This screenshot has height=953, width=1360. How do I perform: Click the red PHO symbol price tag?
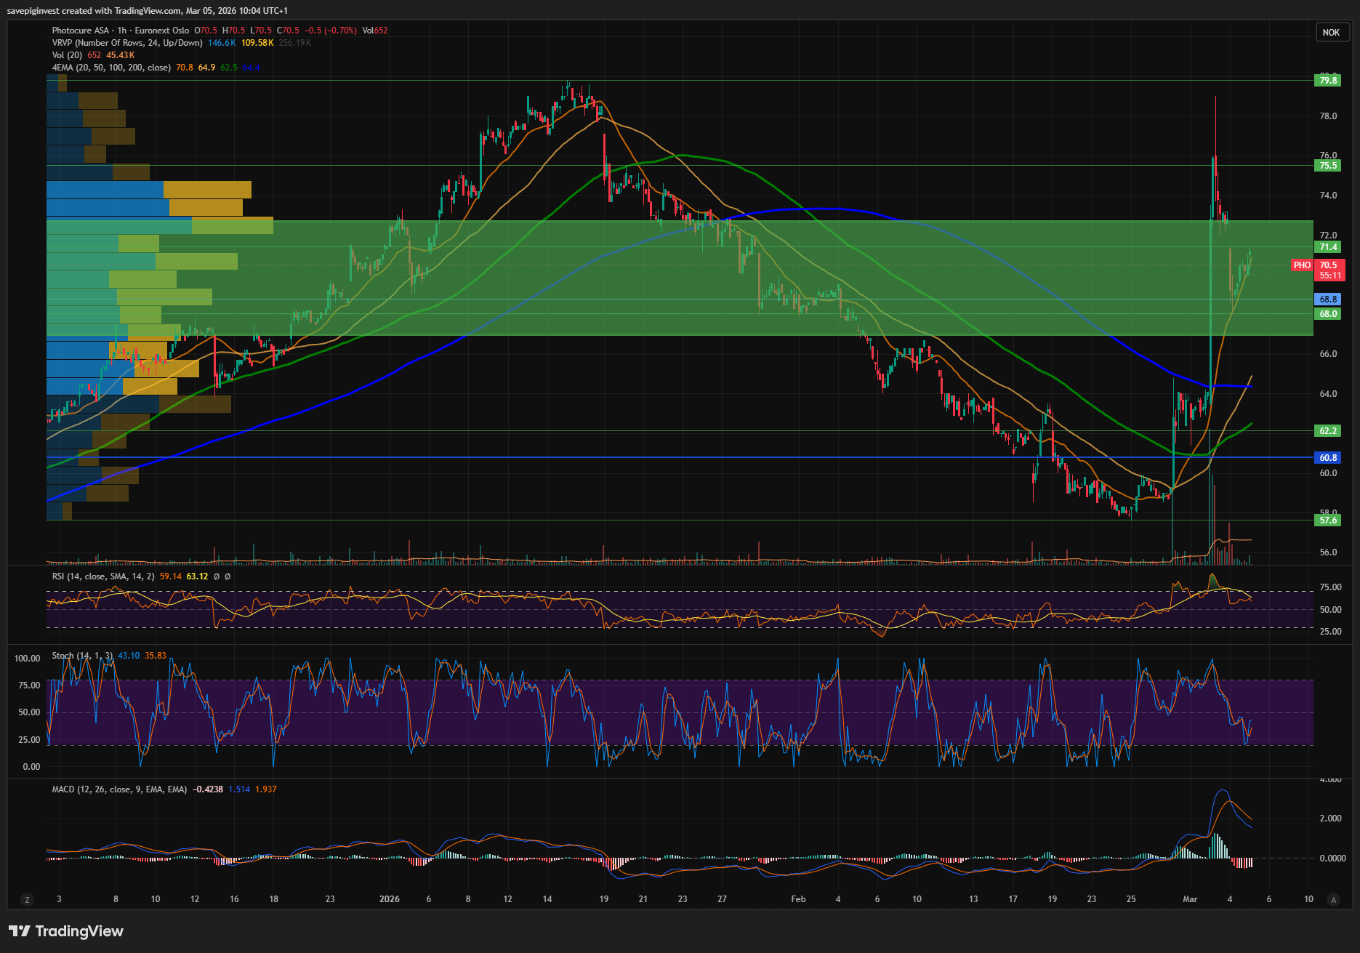pyautogui.click(x=1302, y=265)
